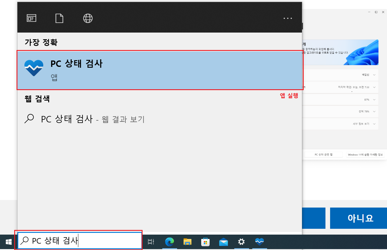The height and width of the screenshot is (250, 387).
Task: Open Task View on the taskbar
Action: click(151, 242)
